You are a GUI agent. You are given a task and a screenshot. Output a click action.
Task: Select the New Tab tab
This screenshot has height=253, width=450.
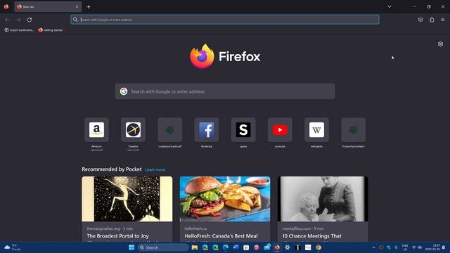(x=48, y=7)
